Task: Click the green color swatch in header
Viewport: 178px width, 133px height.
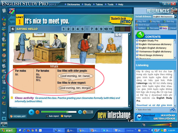Action: tap(117, 29)
